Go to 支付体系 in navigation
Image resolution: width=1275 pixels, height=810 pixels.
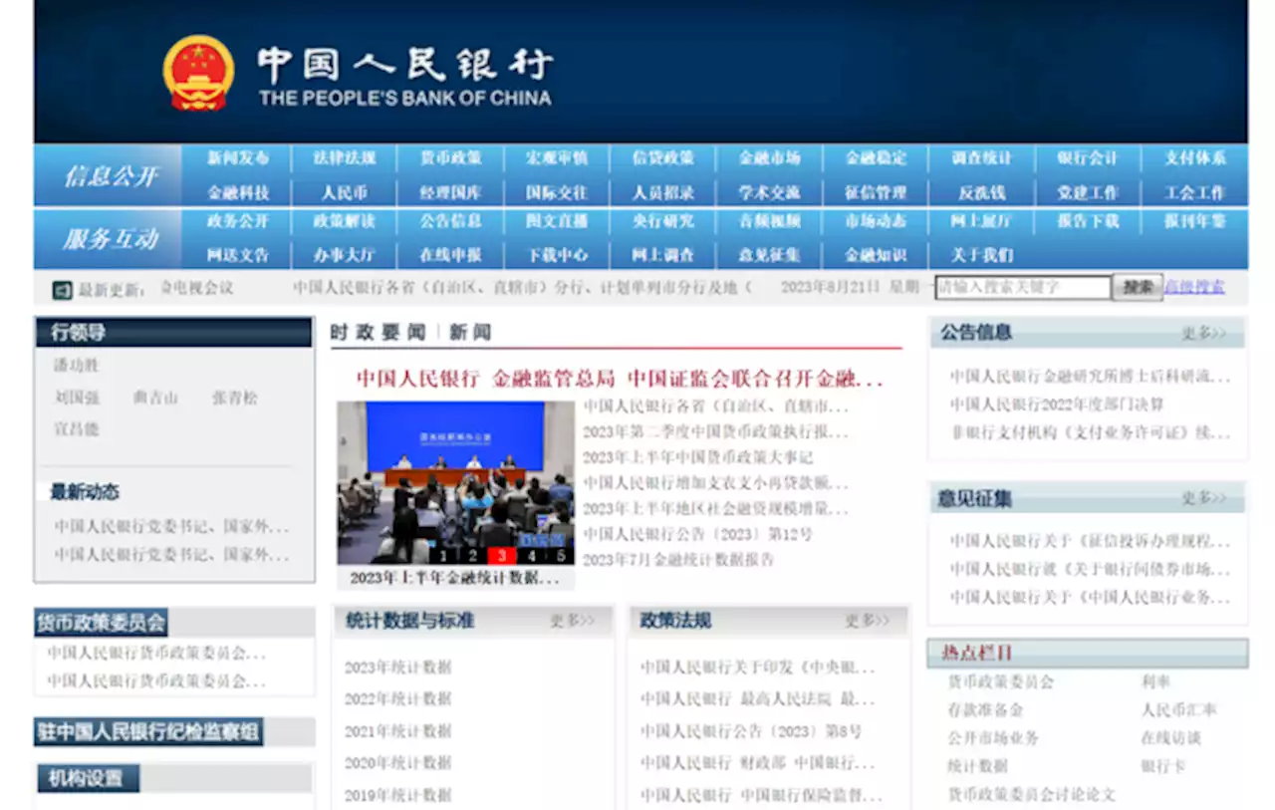[x=1194, y=157]
